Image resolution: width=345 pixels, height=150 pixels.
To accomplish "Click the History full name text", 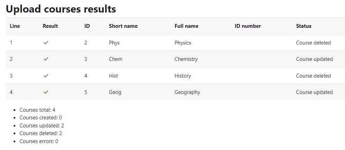I will [183, 76].
